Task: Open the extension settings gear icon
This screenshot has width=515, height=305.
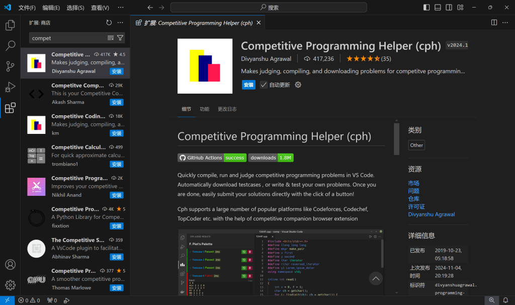Action: tap(298, 85)
